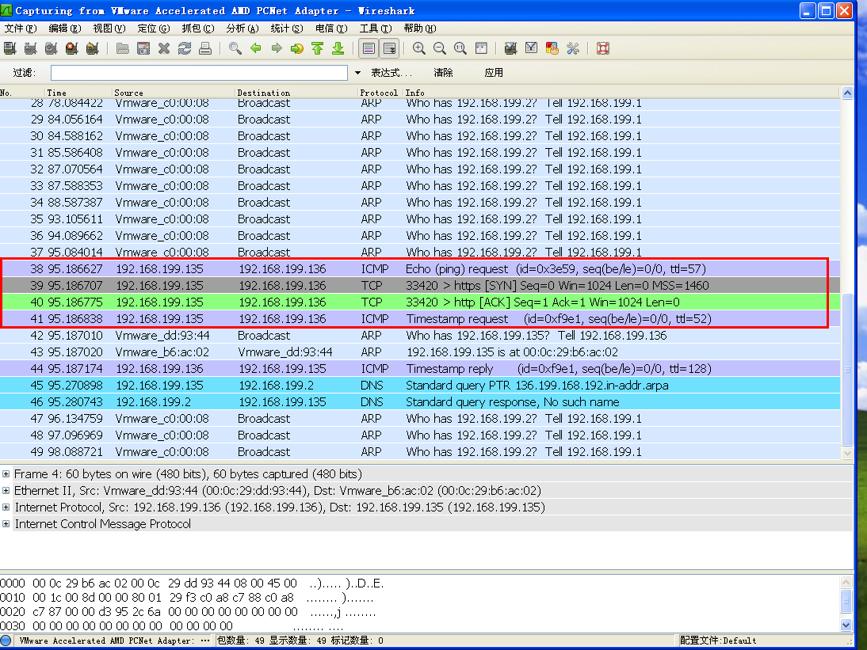Select packet 41 Timestamp request

[420, 318]
